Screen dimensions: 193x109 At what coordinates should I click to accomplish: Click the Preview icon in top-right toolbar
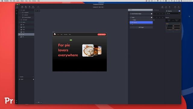162,7
